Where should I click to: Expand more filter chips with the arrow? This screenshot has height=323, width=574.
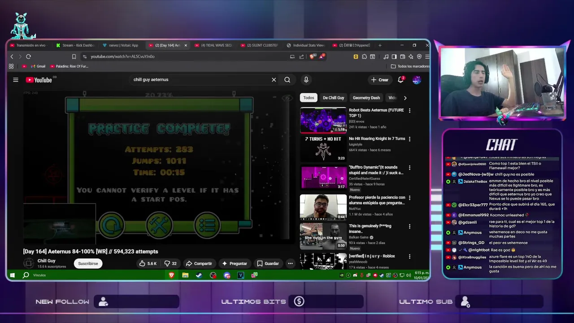click(x=405, y=98)
